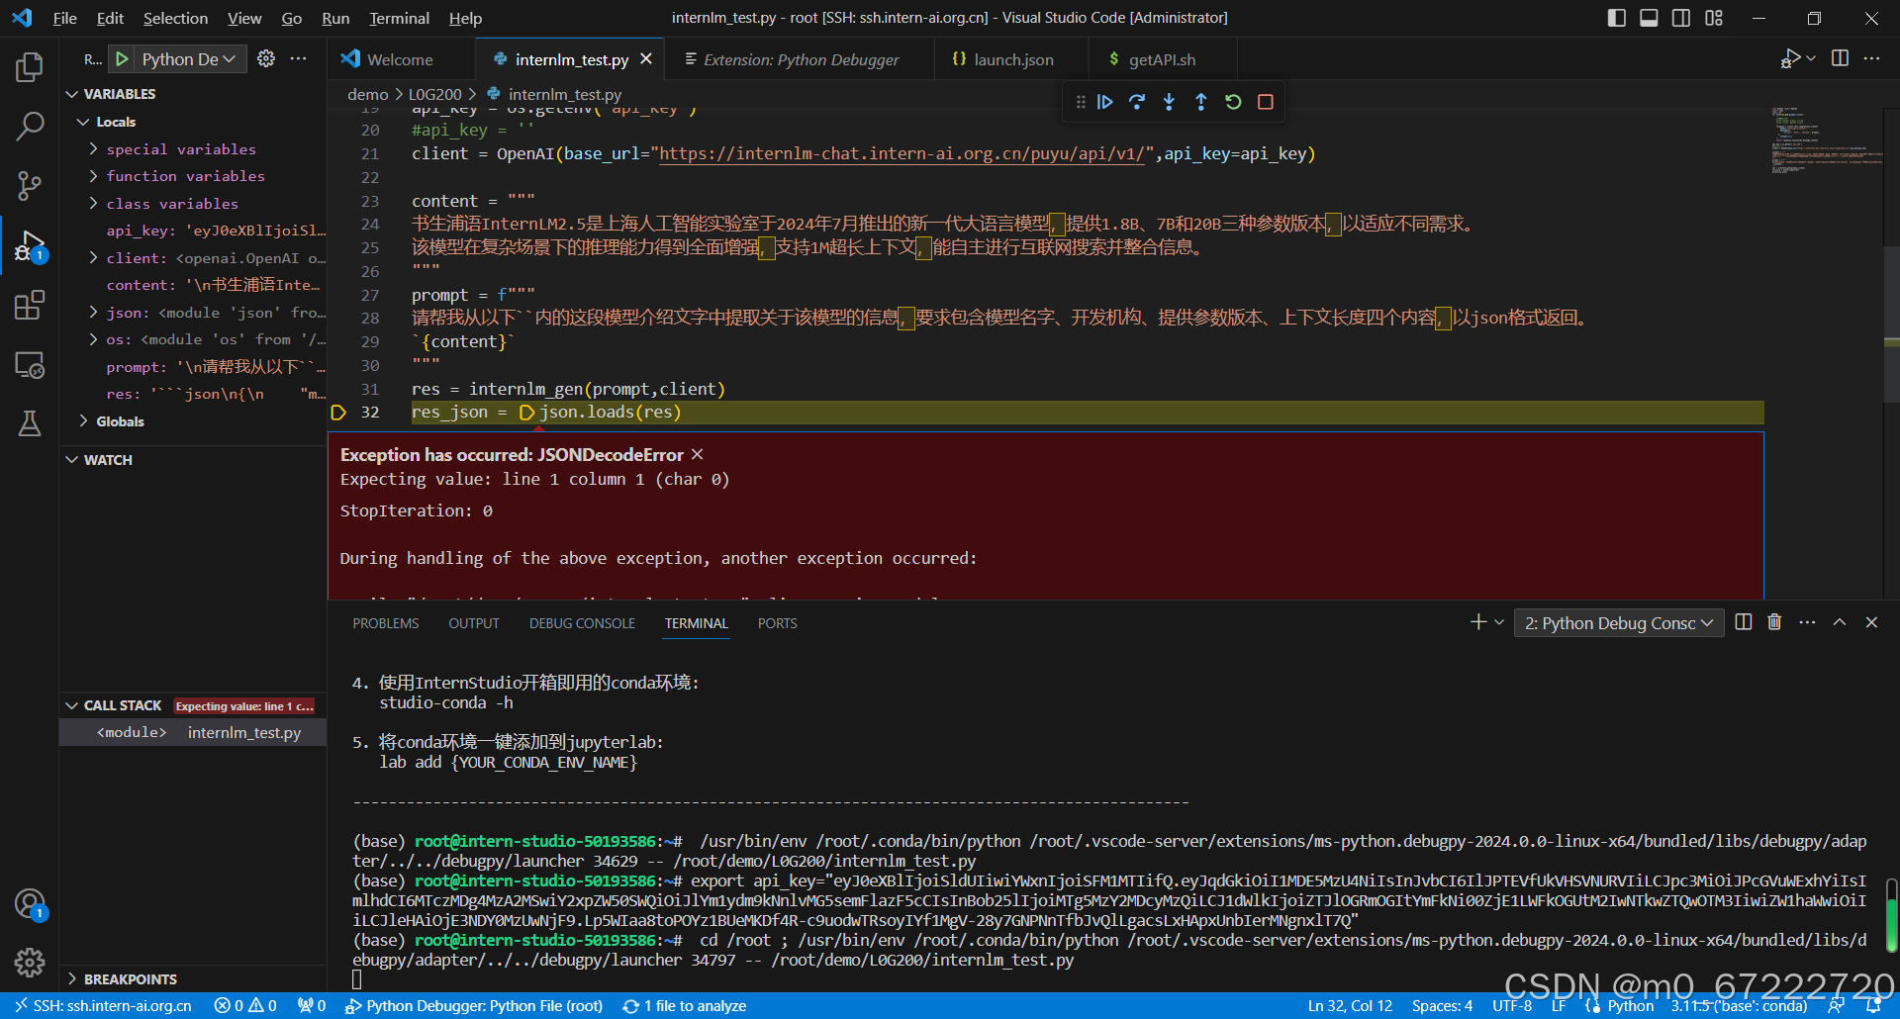Viewport: 1900px width, 1019px height.
Task: Click the debug Step Over button
Action: [x=1137, y=102]
